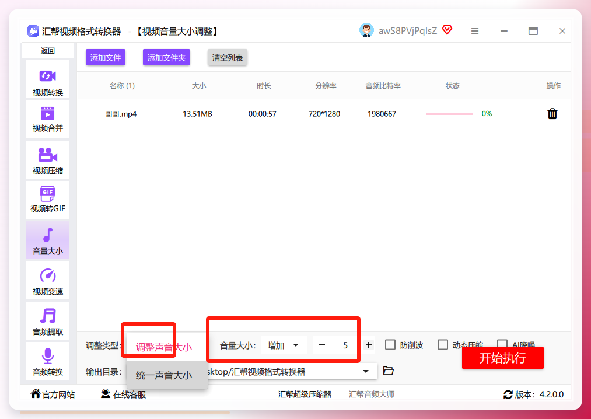The height and width of the screenshot is (419, 591).
Task: Enable the 防削波 checkbox
Action: tap(390, 345)
